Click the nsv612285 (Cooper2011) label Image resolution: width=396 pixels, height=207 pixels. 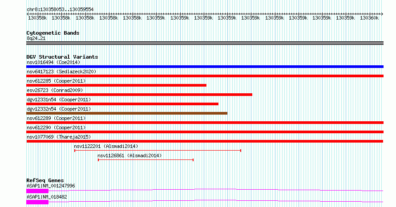pos(56,81)
